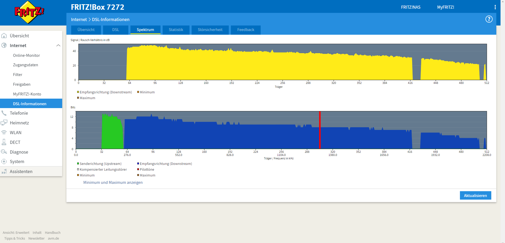
Task: Select the DSL tab
Action: pyautogui.click(x=115, y=30)
